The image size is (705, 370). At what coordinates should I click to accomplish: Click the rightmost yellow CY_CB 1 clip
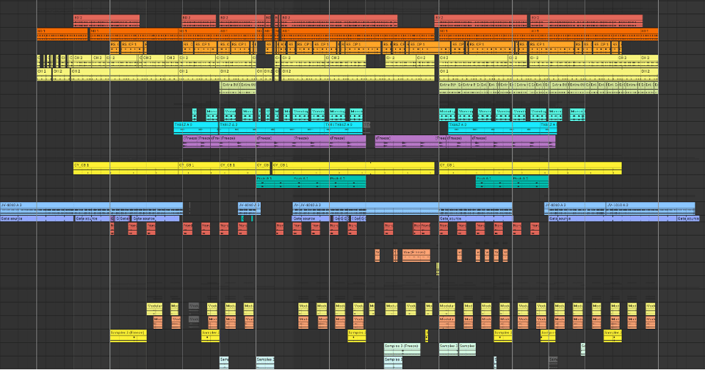point(529,166)
